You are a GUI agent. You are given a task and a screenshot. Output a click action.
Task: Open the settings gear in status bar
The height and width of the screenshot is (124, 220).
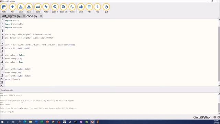[x=219, y=117]
